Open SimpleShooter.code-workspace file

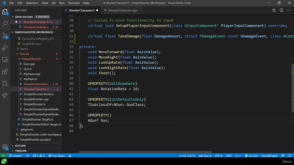coord(41,134)
